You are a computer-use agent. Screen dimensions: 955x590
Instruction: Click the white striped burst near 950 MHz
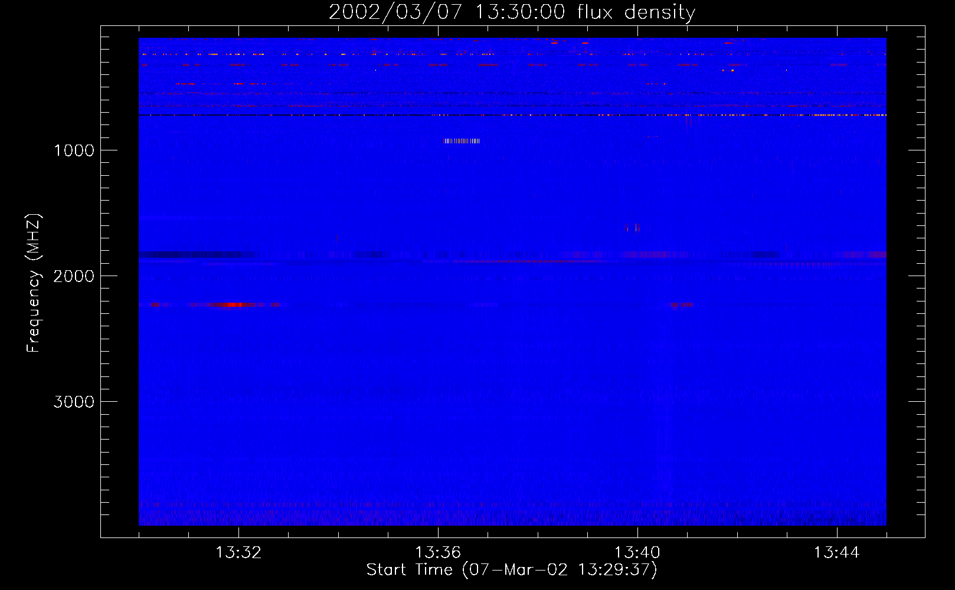pyautogui.click(x=462, y=141)
